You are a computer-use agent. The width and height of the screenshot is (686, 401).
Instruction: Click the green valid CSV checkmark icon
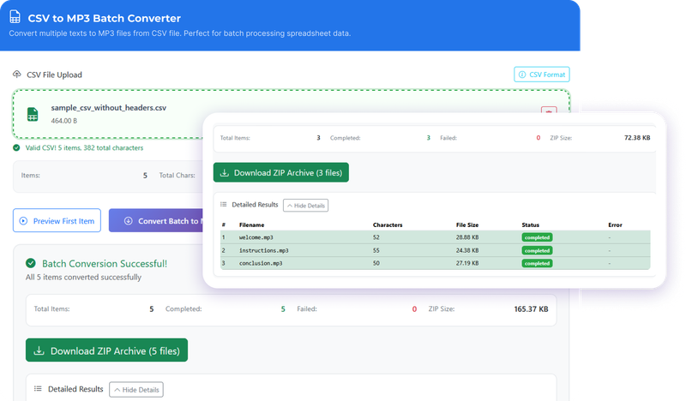pyautogui.click(x=16, y=147)
